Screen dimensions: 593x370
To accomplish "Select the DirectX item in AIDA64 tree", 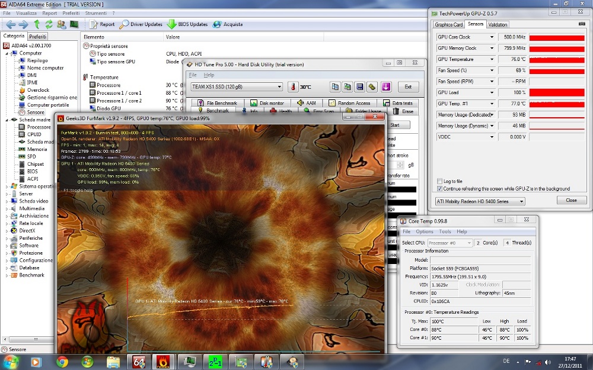I will click(x=27, y=231).
